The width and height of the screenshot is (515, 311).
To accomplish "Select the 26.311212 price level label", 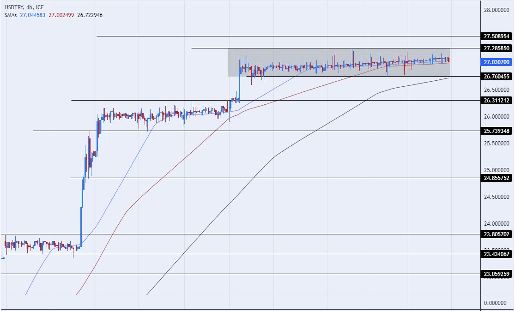I will coord(496,101).
